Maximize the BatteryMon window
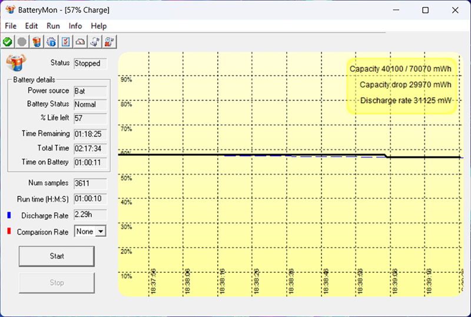Viewport: 471px width, 317px height. [425, 10]
